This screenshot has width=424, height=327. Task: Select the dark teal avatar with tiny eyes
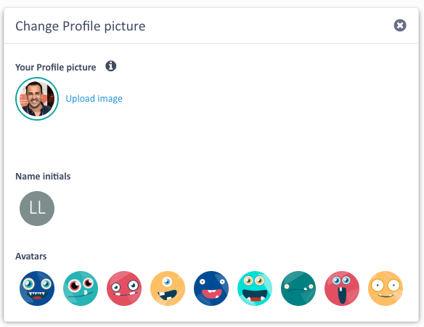click(298, 288)
